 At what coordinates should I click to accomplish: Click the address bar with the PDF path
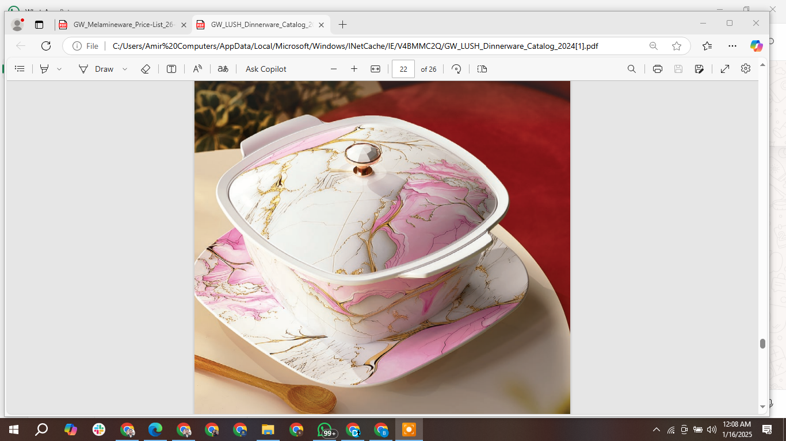(356, 46)
